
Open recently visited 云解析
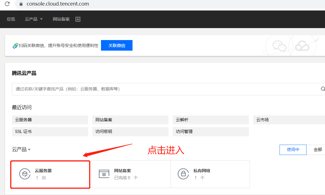pyautogui.click(x=211, y=120)
